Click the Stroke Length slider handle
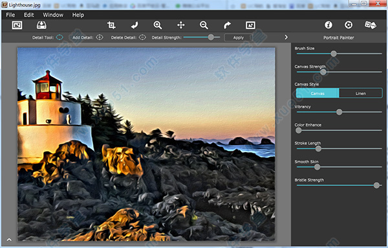The width and height of the screenshot is (388, 248). [318, 149]
